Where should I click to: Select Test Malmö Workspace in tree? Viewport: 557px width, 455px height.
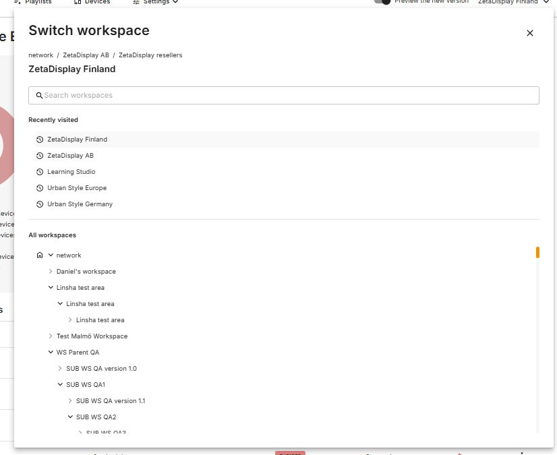point(92,336)
